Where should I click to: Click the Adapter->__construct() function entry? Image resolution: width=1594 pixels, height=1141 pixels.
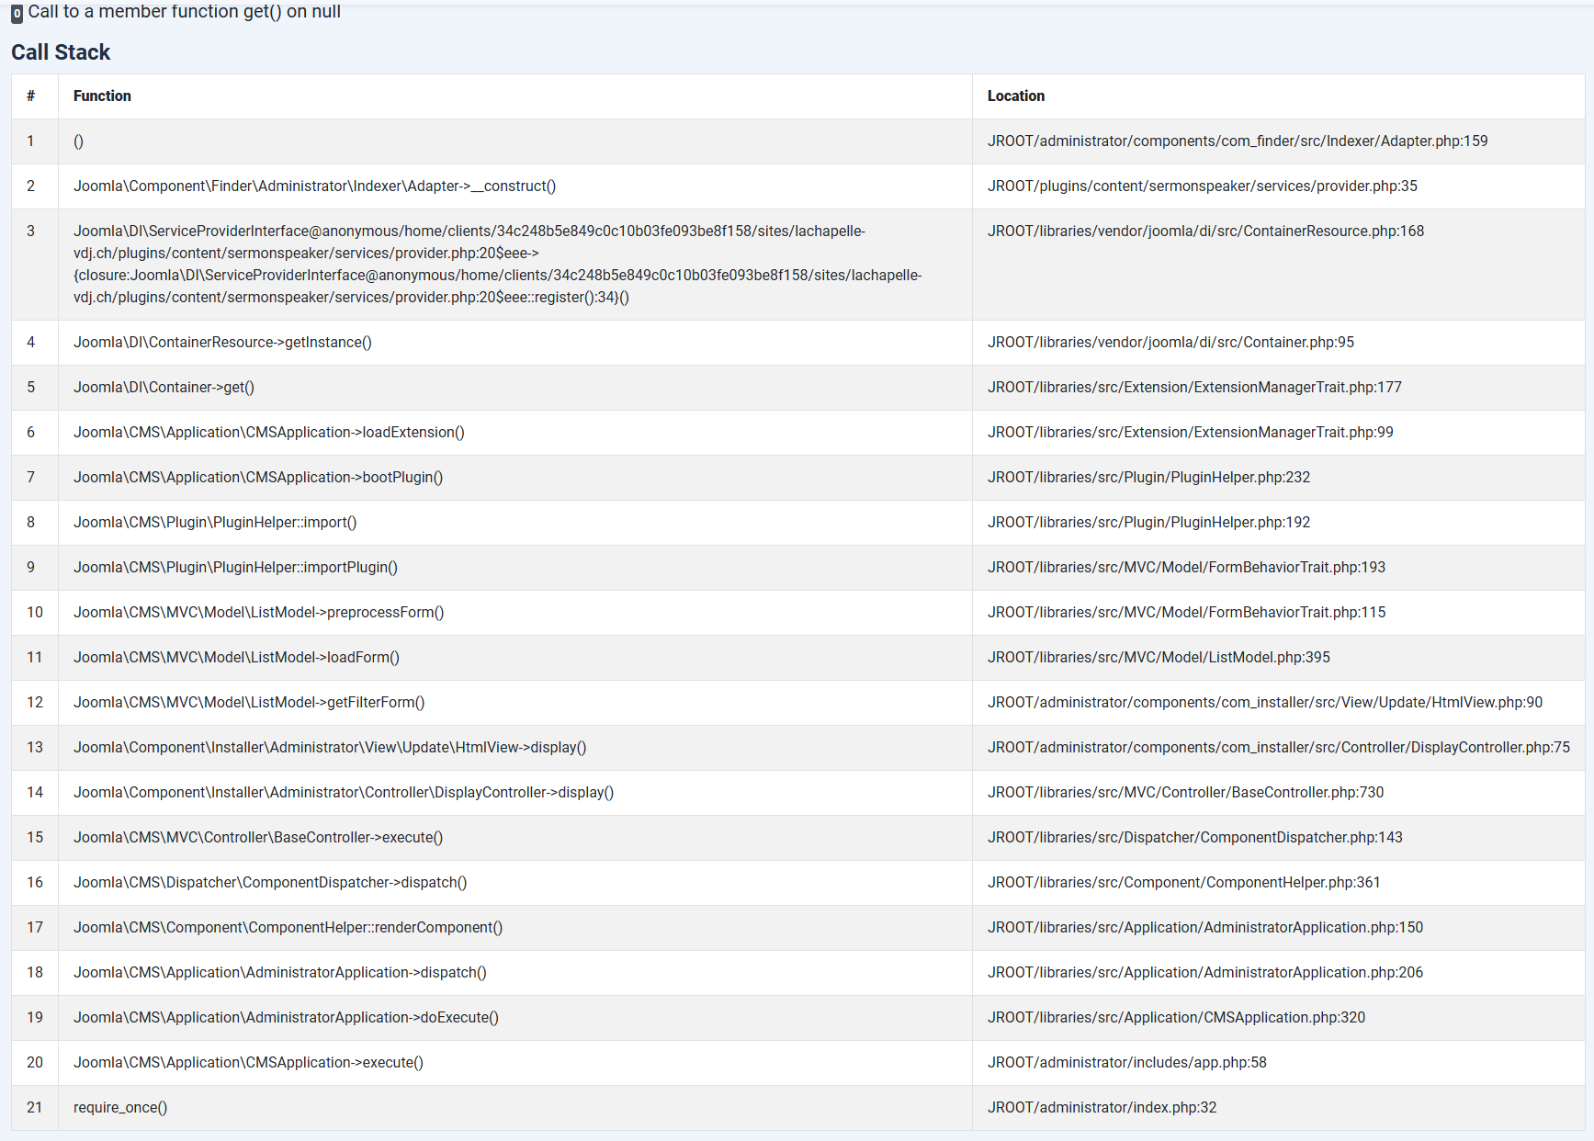click(314, 186)
